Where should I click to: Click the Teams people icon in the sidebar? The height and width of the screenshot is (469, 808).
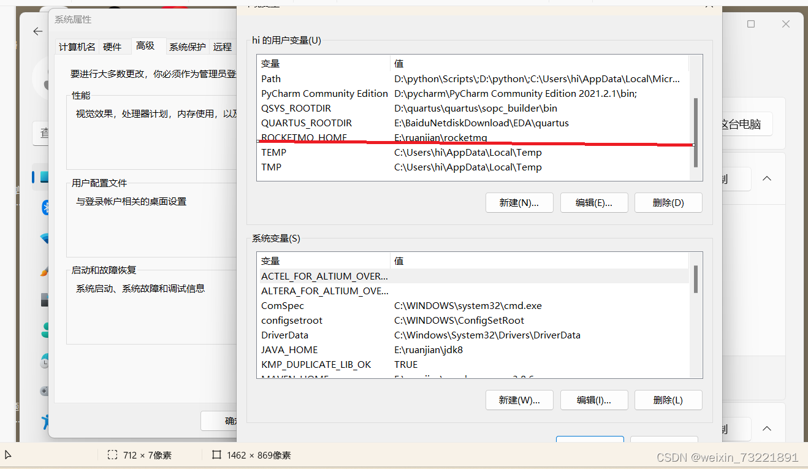47,330
